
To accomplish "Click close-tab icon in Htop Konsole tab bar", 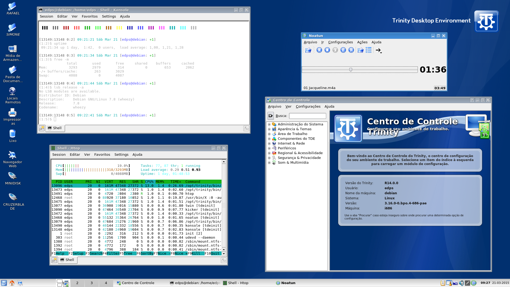I will 224,260.
